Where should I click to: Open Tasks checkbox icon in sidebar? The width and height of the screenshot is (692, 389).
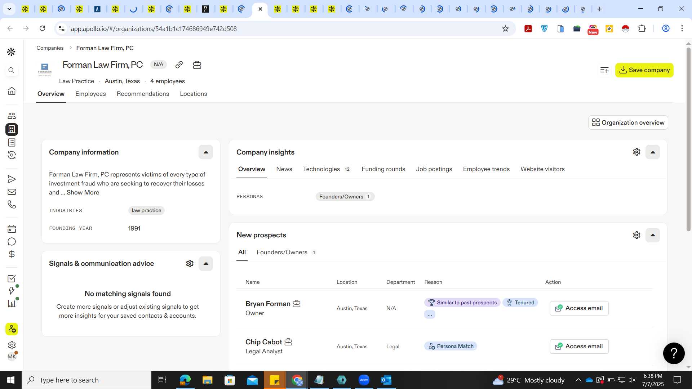point(12,278)
